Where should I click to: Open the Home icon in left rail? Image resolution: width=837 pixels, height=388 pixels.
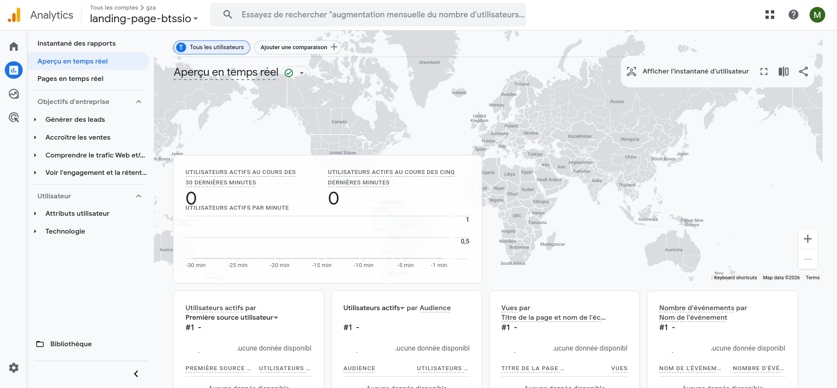tap(14, 47)
